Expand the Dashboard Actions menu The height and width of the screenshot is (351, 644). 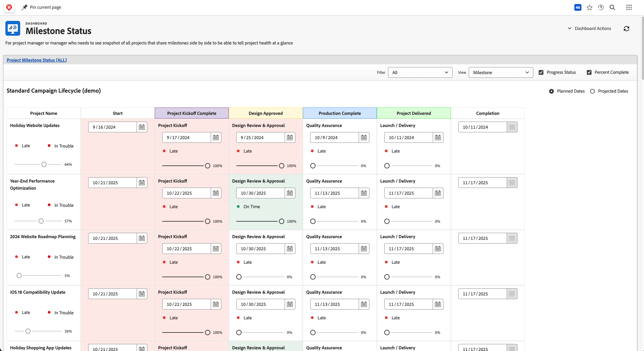point(589,29)
